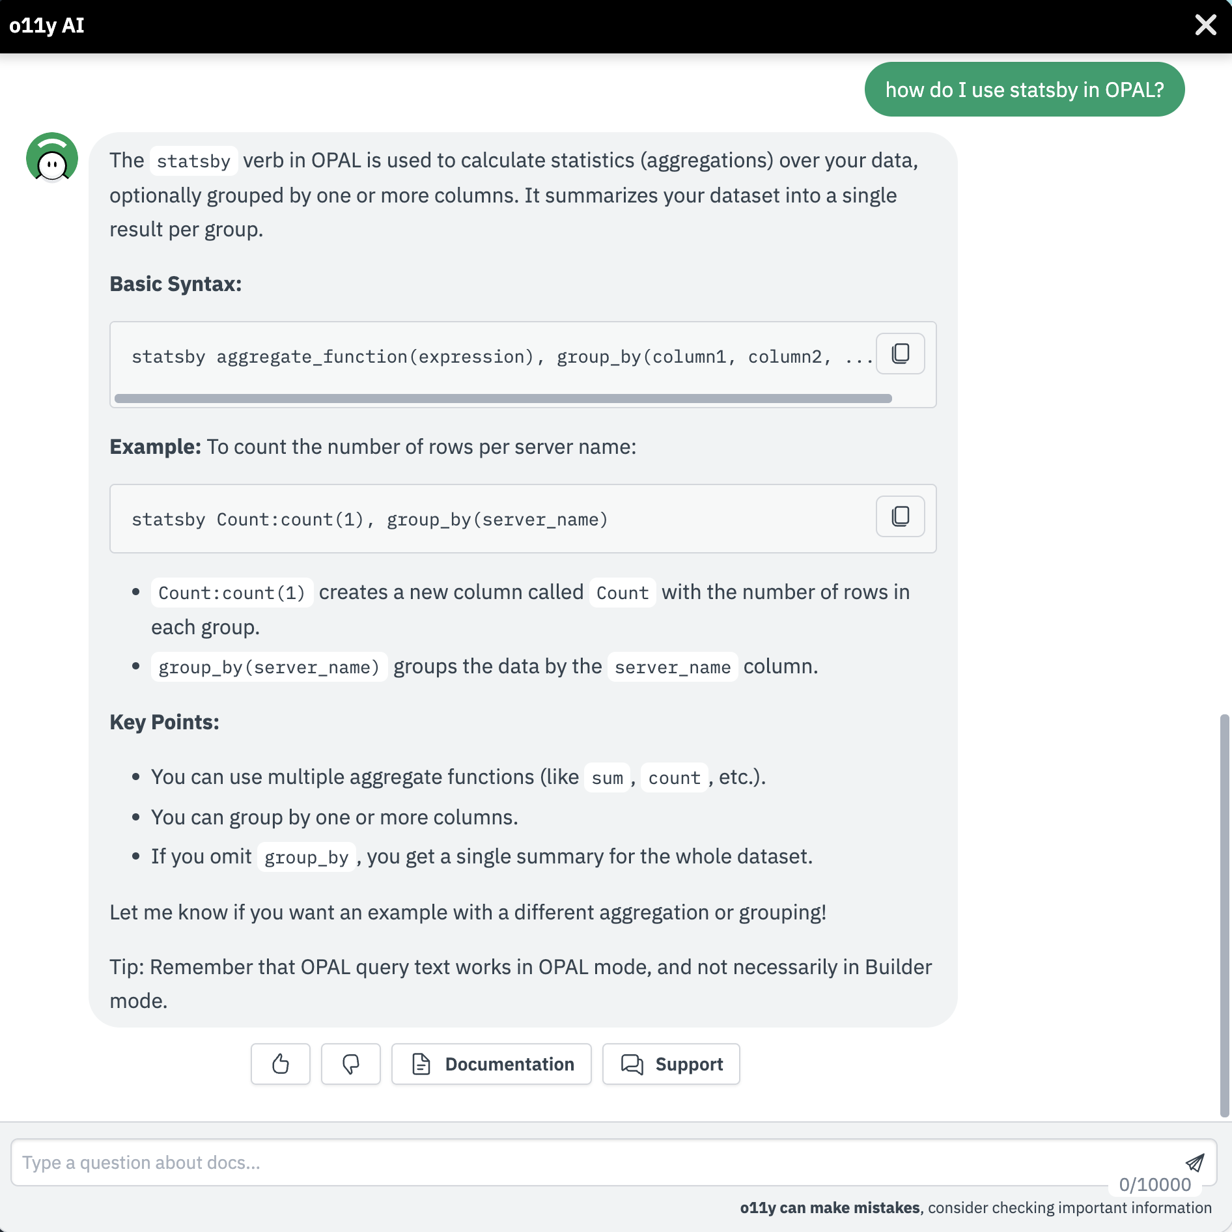Contact Support via the Support button
Viewport: 1232px width, 1232px height.
[x=671, y=1063]
